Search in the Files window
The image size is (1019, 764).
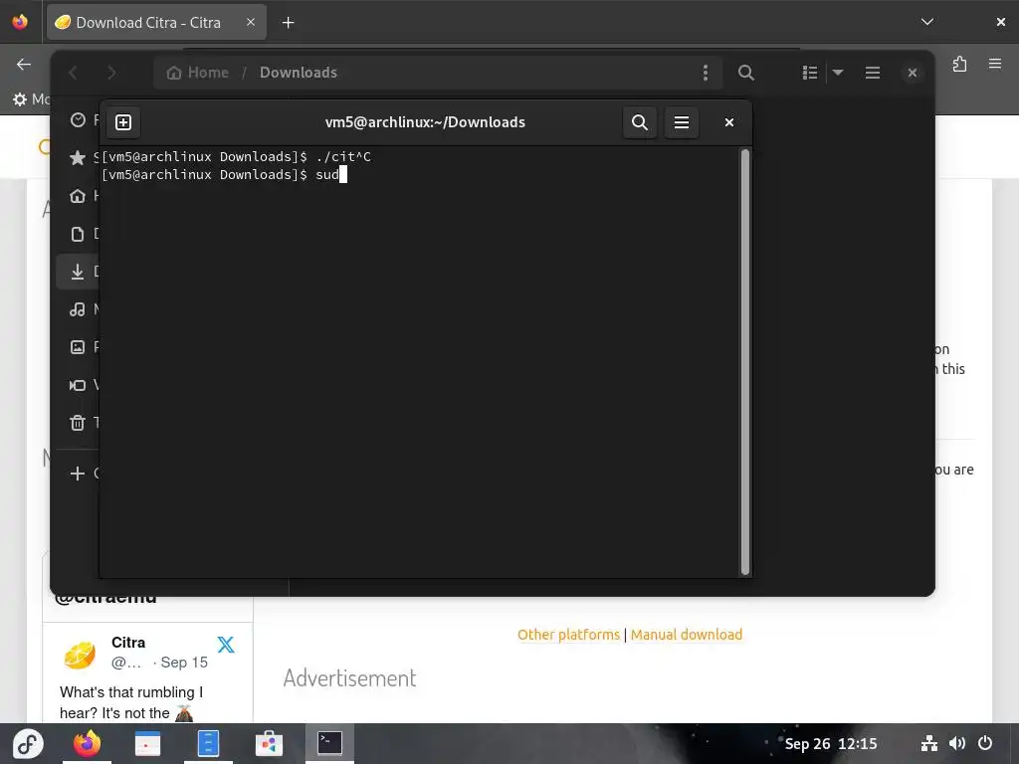click(746, 72)
